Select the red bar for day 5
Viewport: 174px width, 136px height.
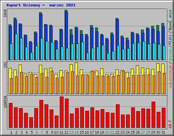31,123
